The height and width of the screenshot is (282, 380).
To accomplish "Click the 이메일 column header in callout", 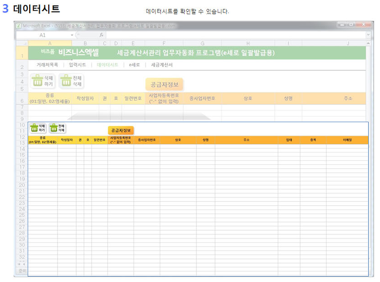I will pos(347,140).
